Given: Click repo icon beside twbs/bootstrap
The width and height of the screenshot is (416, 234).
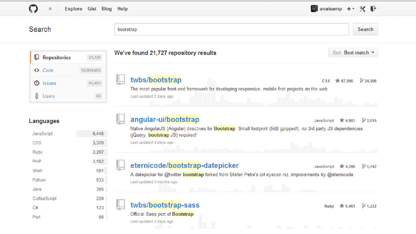Looking at the screenshot, I should pyautogui.click(x=120, y=80).
